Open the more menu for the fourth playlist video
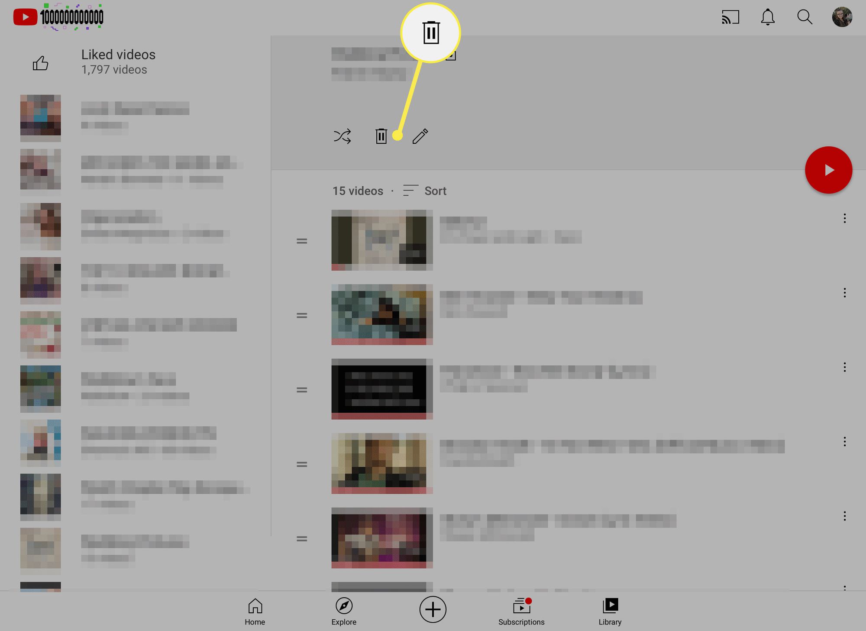The height and width of the screenshot is (631, 866). (x=844, y=441)
